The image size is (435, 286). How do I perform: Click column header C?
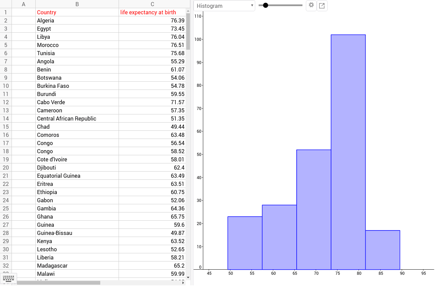pos(152,4)
